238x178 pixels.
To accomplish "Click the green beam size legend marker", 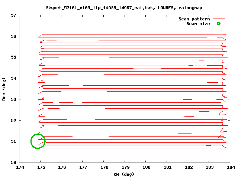I will [x=219, y=24].
